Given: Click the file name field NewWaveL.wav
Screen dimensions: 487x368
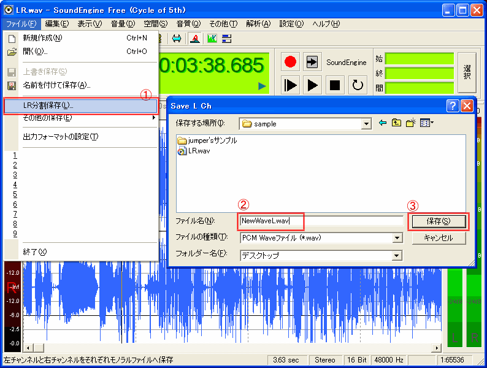Looking at the screenshot, I should [x=321, y=221].
